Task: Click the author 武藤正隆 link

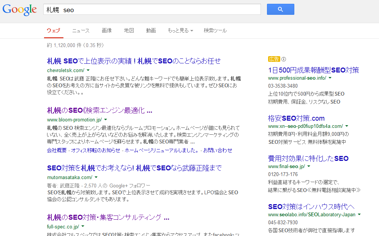Action: [69, 186]
